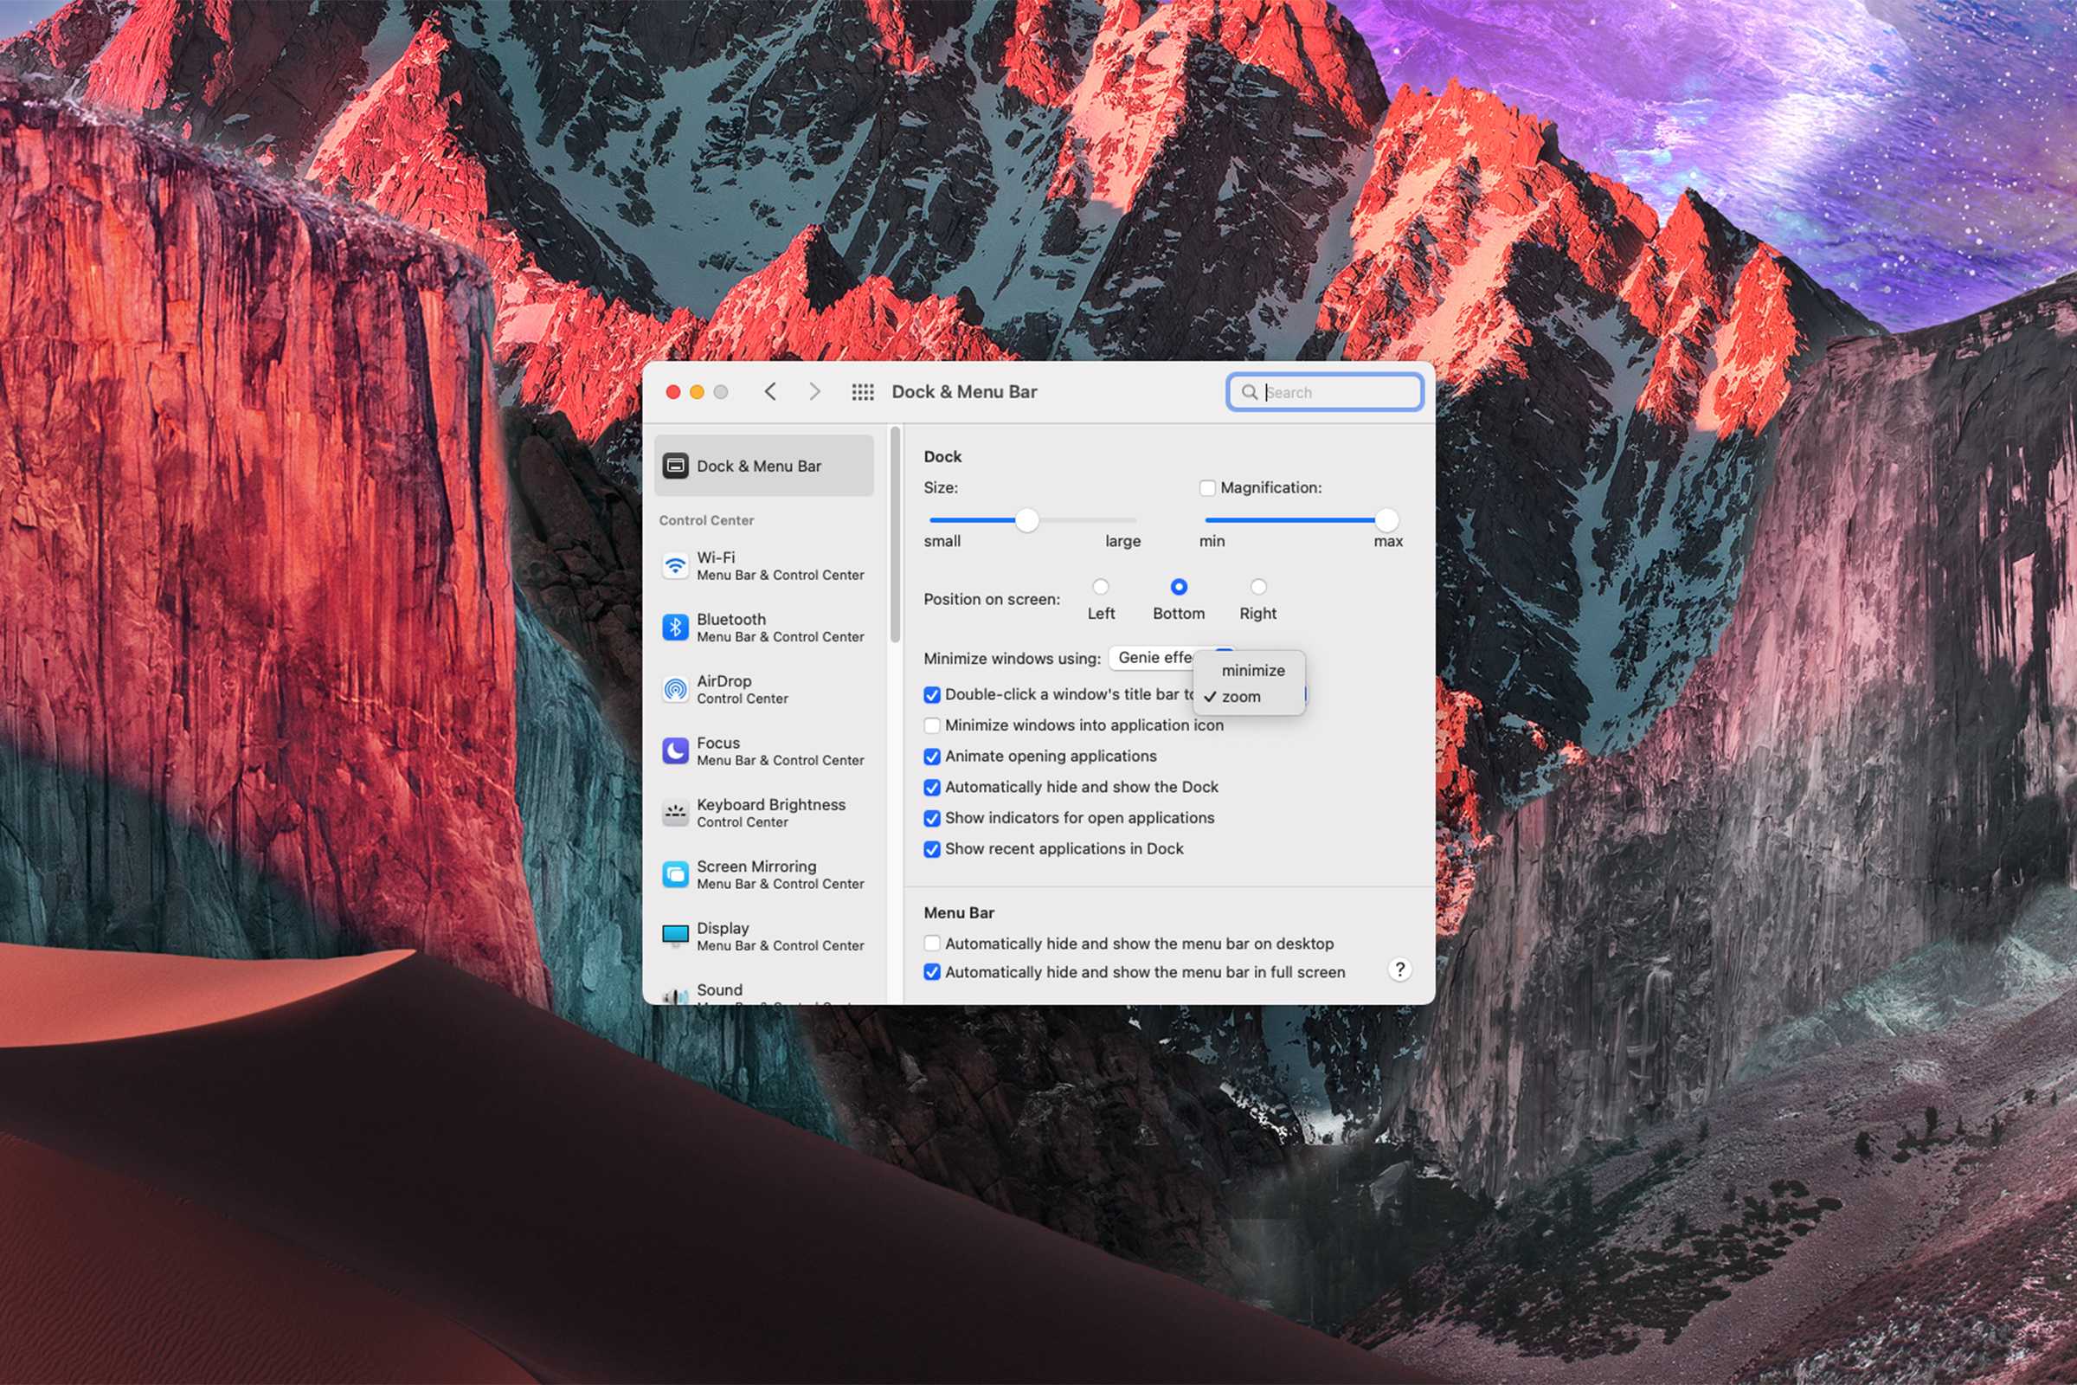Click the 'max' magnification label
The width and height of the screenshot is (2077, 1385).
click(1388, 540)
